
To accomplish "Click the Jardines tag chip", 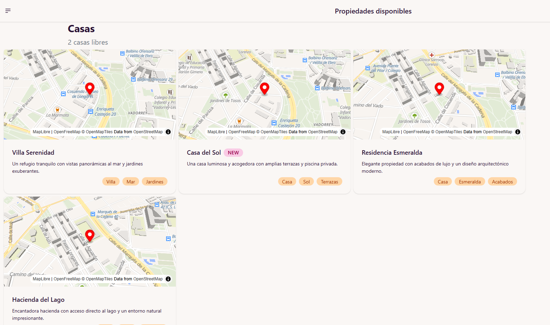I will point(154,182).
